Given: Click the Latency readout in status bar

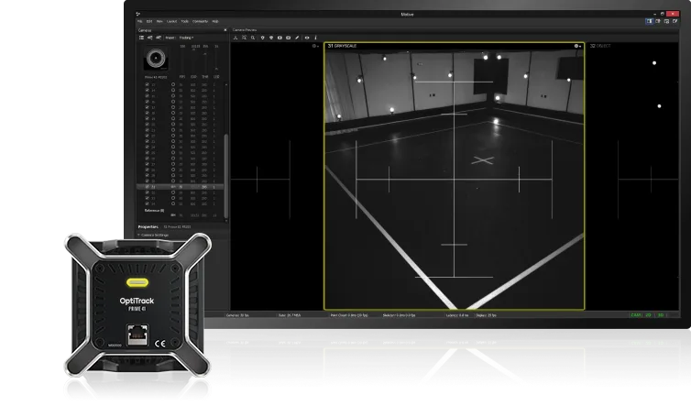Looking at the screenshot, I should click(457, 315).
